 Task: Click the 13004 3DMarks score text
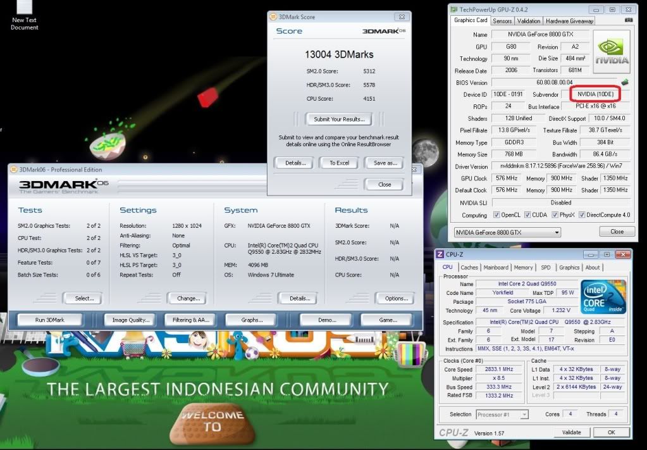(339, 54)
